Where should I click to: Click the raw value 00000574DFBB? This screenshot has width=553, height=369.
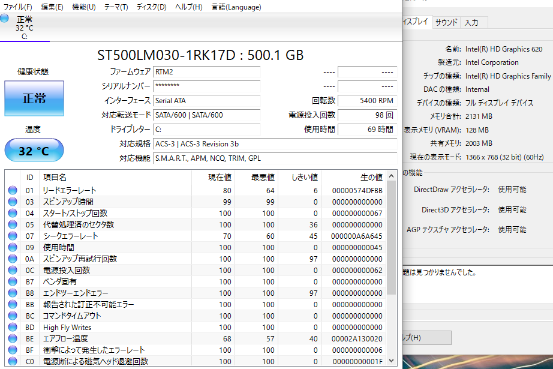click(357, 190)
